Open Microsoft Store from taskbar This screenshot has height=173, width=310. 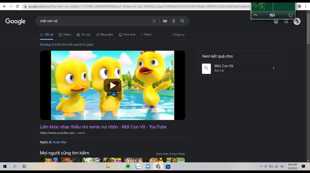tap(168, 166)
